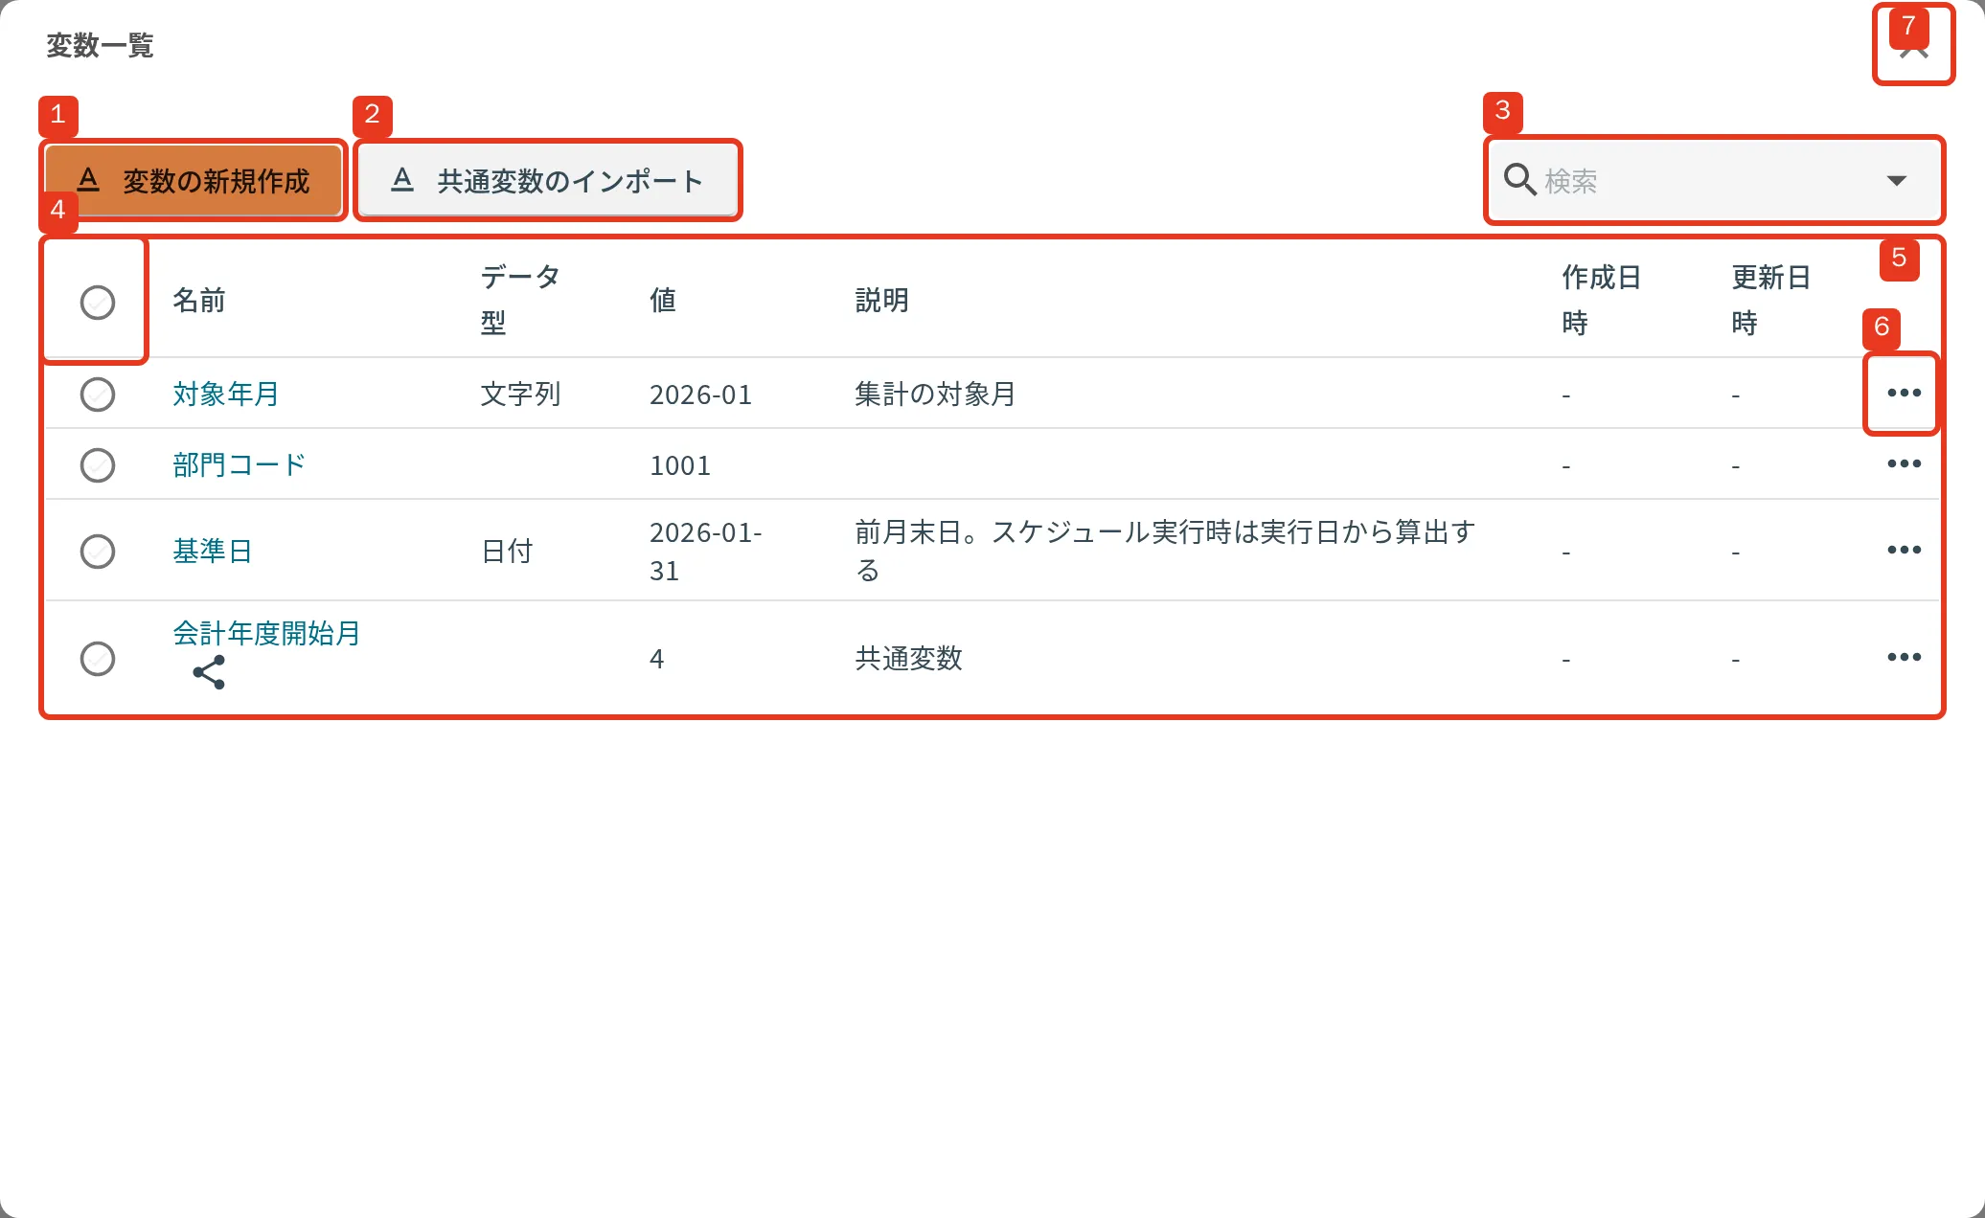
Task: Click the 集計の対象月 description cell
Action: (935, 394)
